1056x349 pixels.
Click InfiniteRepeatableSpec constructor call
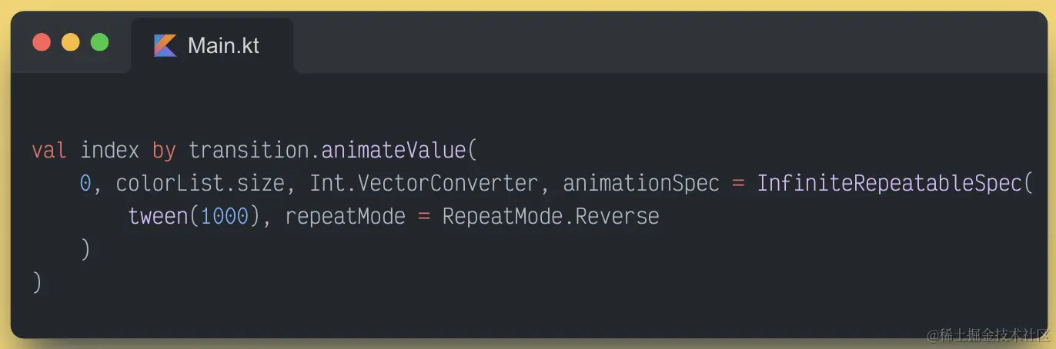coord(888,184)
